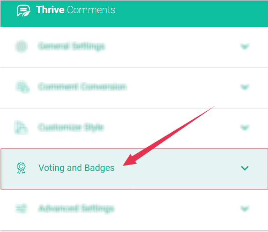Click the word Comments in the header title
The height and width of the screenshot is (232, 268).
click(91, 10)
